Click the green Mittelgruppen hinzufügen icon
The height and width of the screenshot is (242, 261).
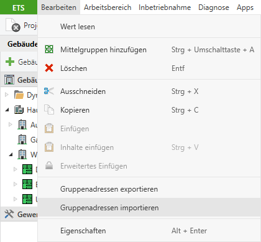[x=49, y=49]
